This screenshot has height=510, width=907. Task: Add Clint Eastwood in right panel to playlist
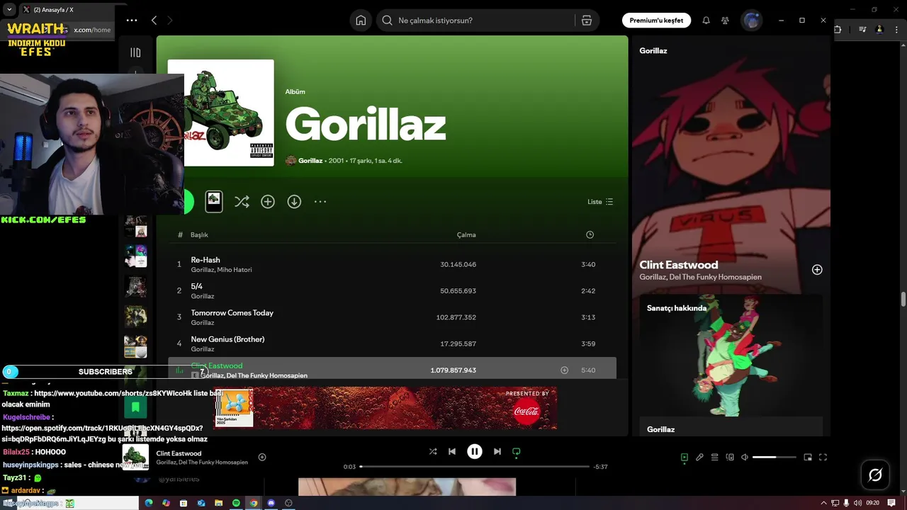point(817,270)
